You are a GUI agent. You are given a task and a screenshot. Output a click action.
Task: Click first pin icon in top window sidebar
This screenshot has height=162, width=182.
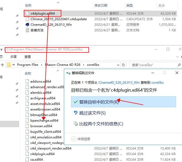click(17, 15)
